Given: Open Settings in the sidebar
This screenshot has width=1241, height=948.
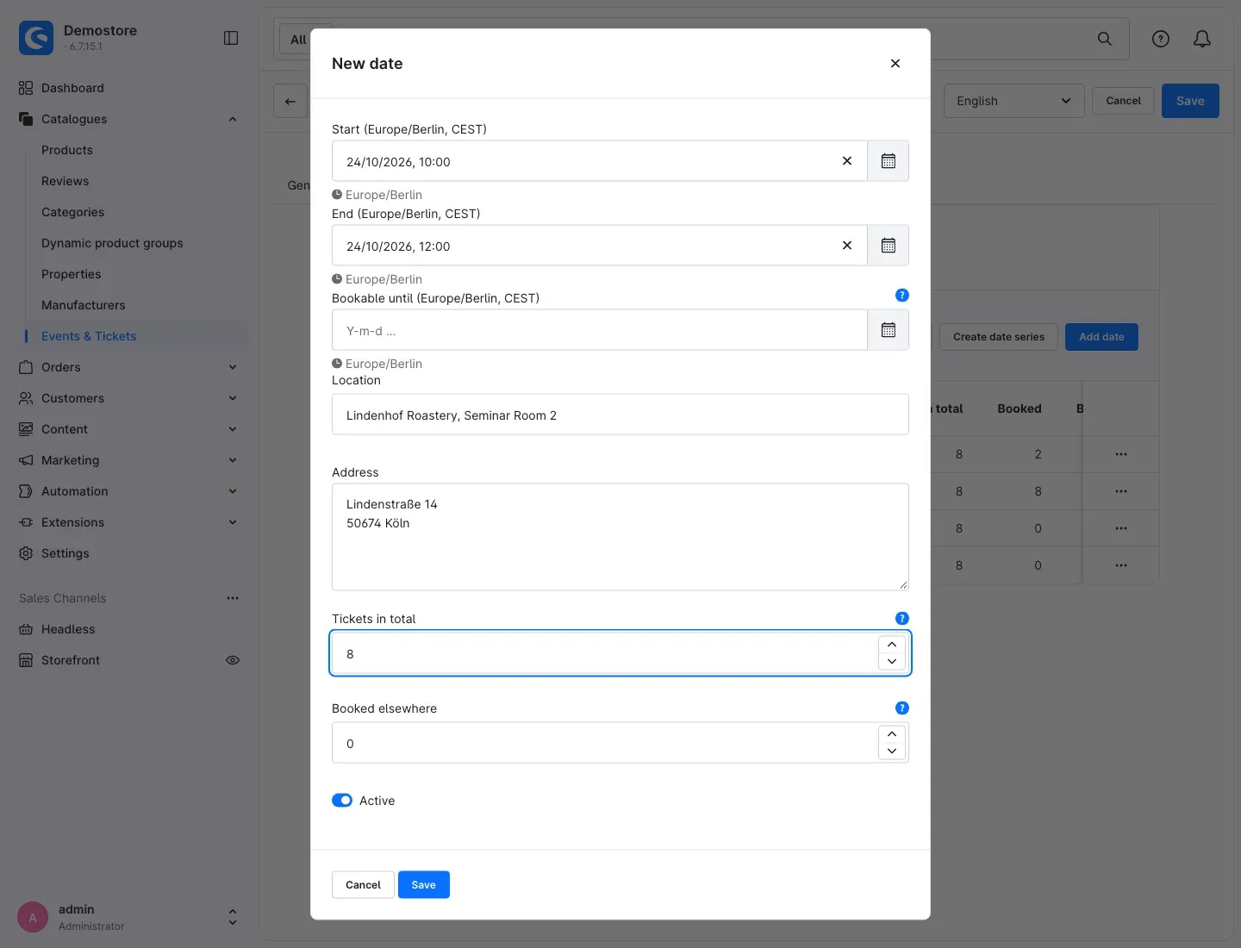Looking at the screenshot, I should click(65, 553).
